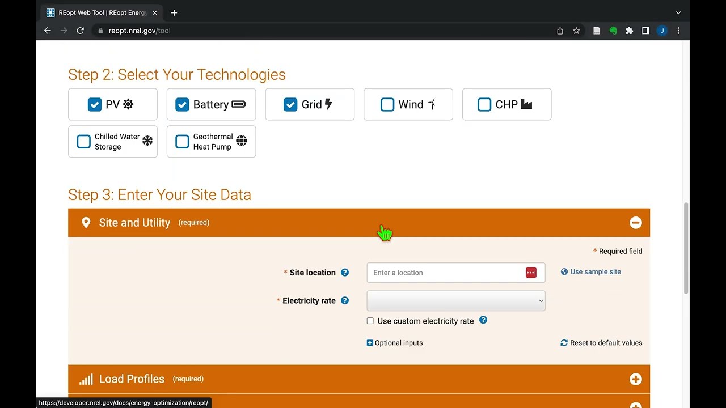Go forward in browser history
Viewport: 726px width, 408px height.
tap(64, 31)
